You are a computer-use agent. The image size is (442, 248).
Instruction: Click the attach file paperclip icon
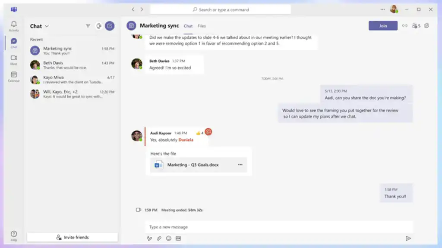point(159,238)
